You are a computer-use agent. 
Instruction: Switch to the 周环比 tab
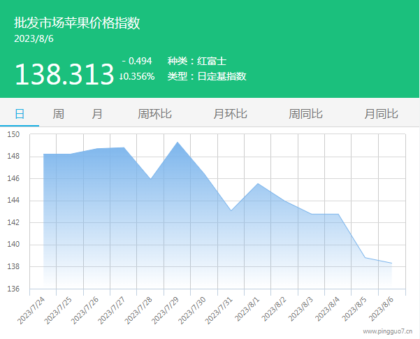pos(154,113)
